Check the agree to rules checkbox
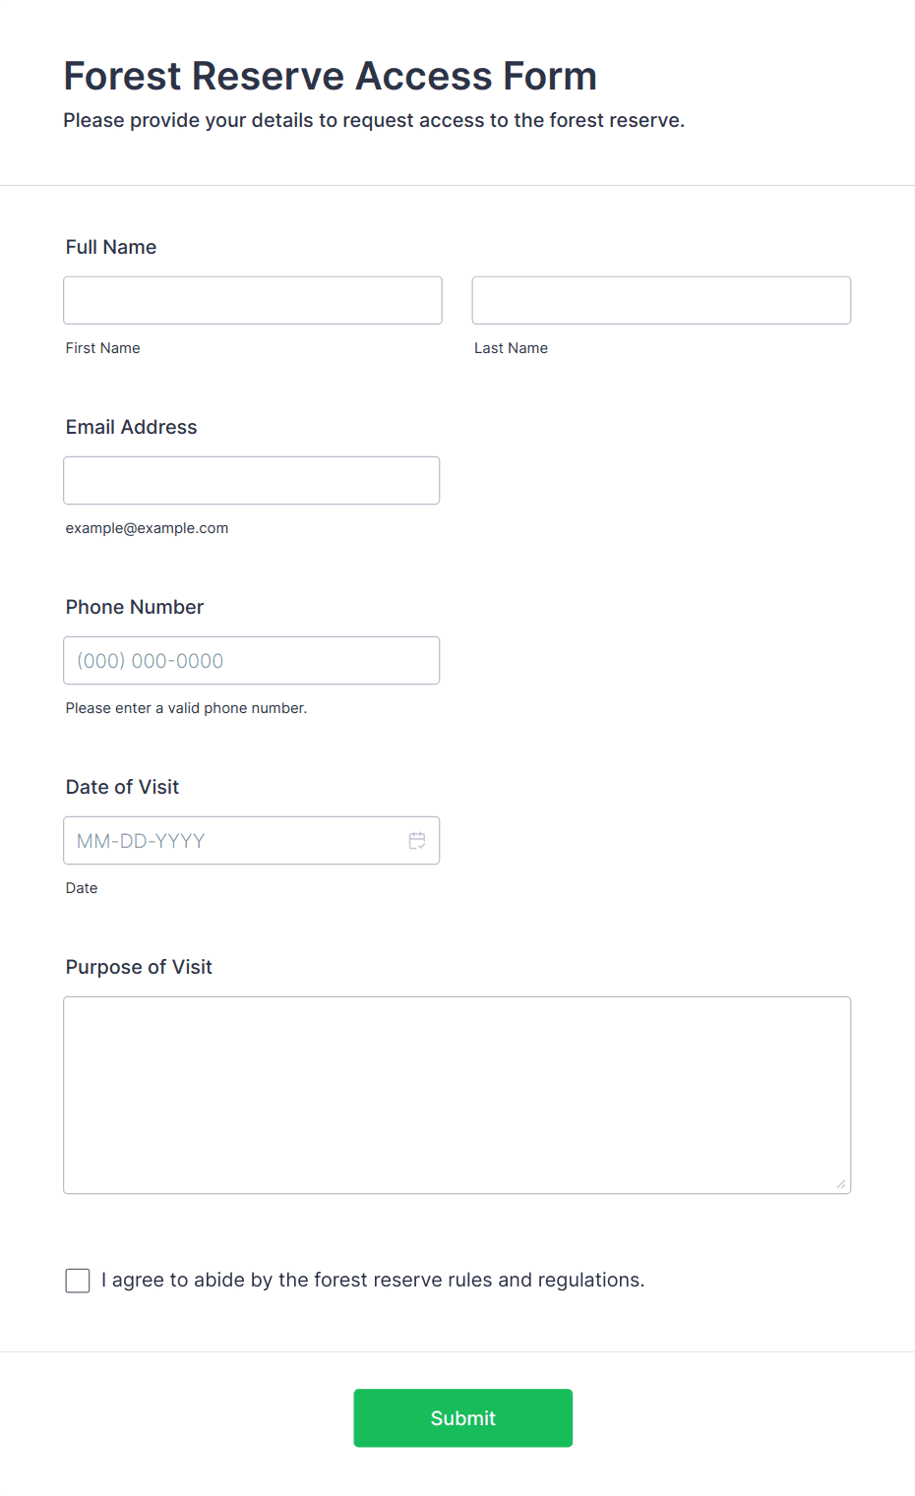This screenshot has width=915, height=1496. click(x=78, y=1281)
